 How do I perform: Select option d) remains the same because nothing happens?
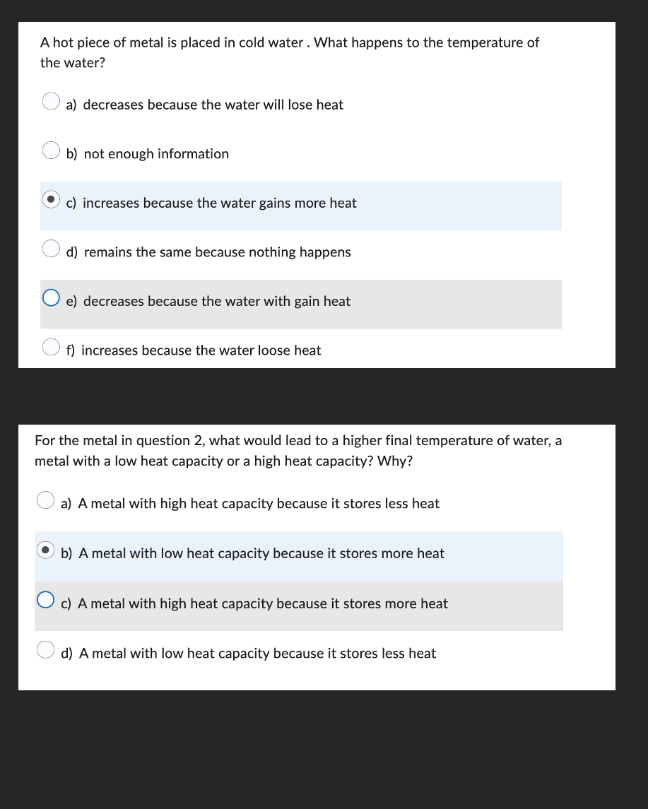pos(50,248)
